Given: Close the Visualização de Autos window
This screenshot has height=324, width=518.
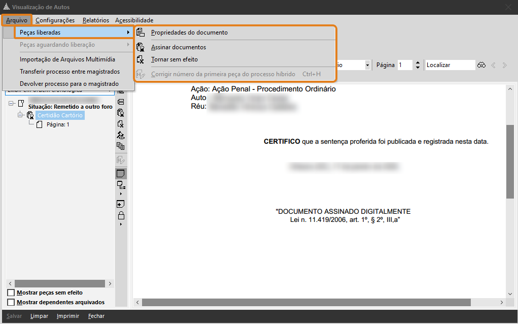Looking at the screenshot, I should [508, 7].
